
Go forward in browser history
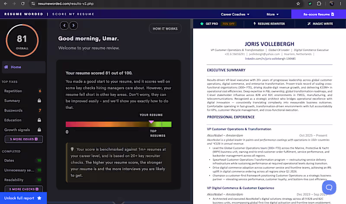(x=14, y=3)
